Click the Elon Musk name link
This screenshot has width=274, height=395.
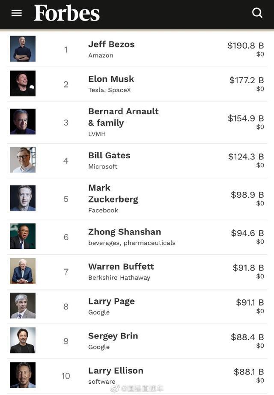pos(111,79)
